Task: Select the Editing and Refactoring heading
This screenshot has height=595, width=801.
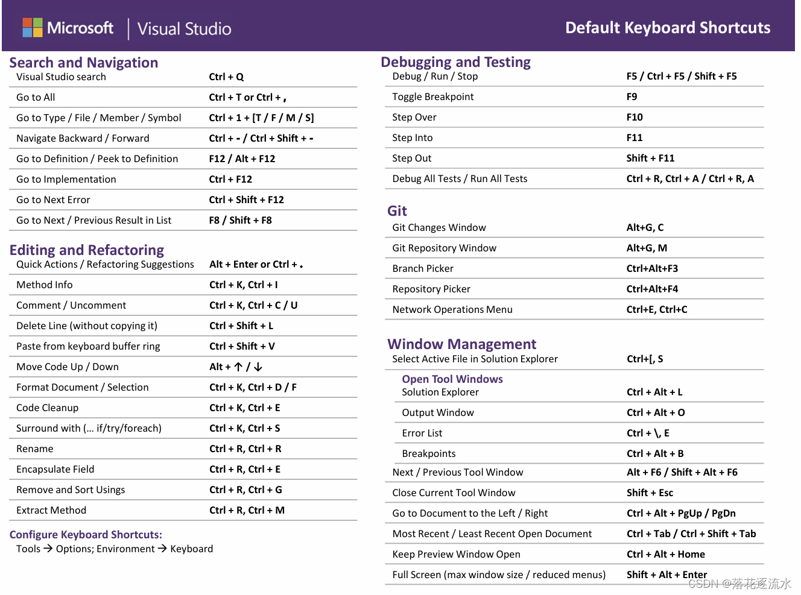Action: (x=87, y=250)
